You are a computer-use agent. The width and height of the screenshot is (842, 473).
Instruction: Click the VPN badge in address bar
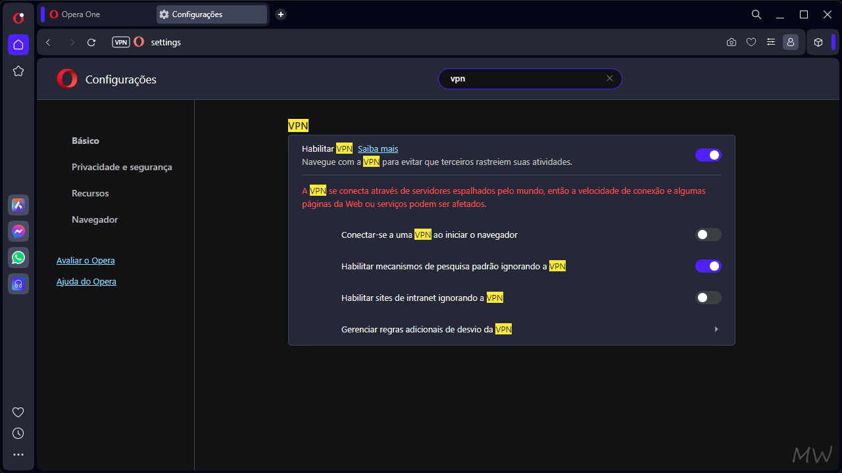(x=121, y=42)
